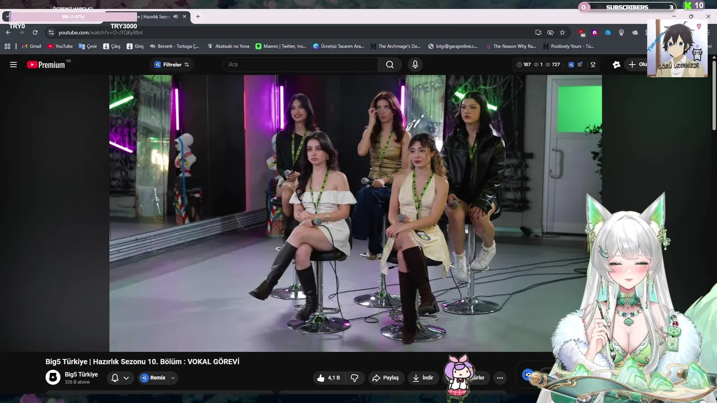Share the video with Paylaş

[386, 378]
